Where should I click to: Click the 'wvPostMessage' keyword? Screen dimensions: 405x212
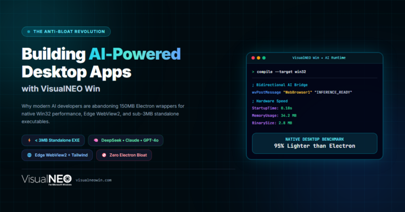click(266, 92)
